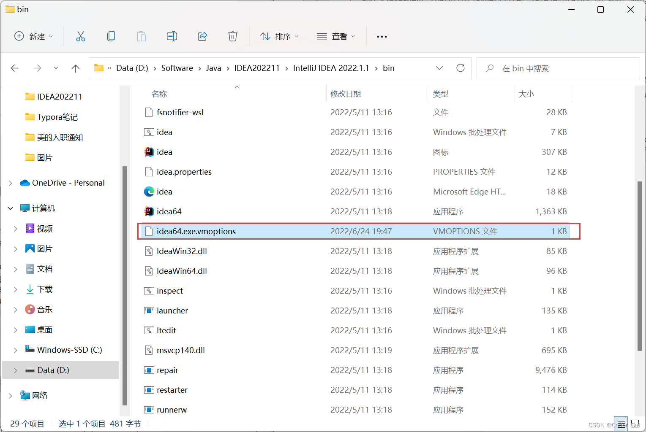Click Data (D:) in the breadcrumb
The image size is (646, 432).
[x=132, y=68]
